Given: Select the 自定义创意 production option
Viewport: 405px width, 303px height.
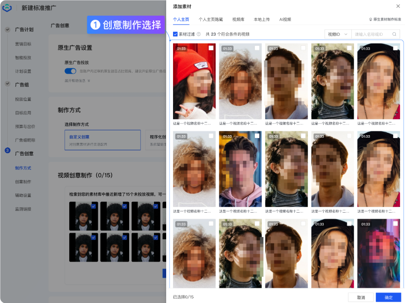Looking at the screenshot, I should [x=102, y=140].
